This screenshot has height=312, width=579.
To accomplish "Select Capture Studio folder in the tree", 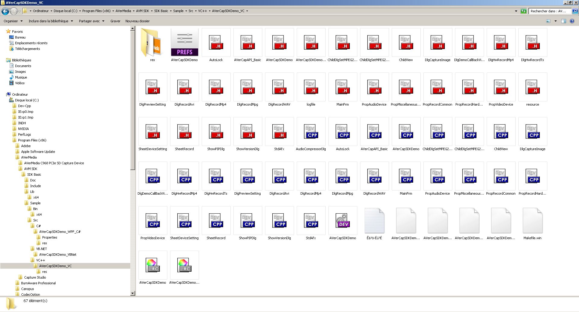I will point(35,277).
